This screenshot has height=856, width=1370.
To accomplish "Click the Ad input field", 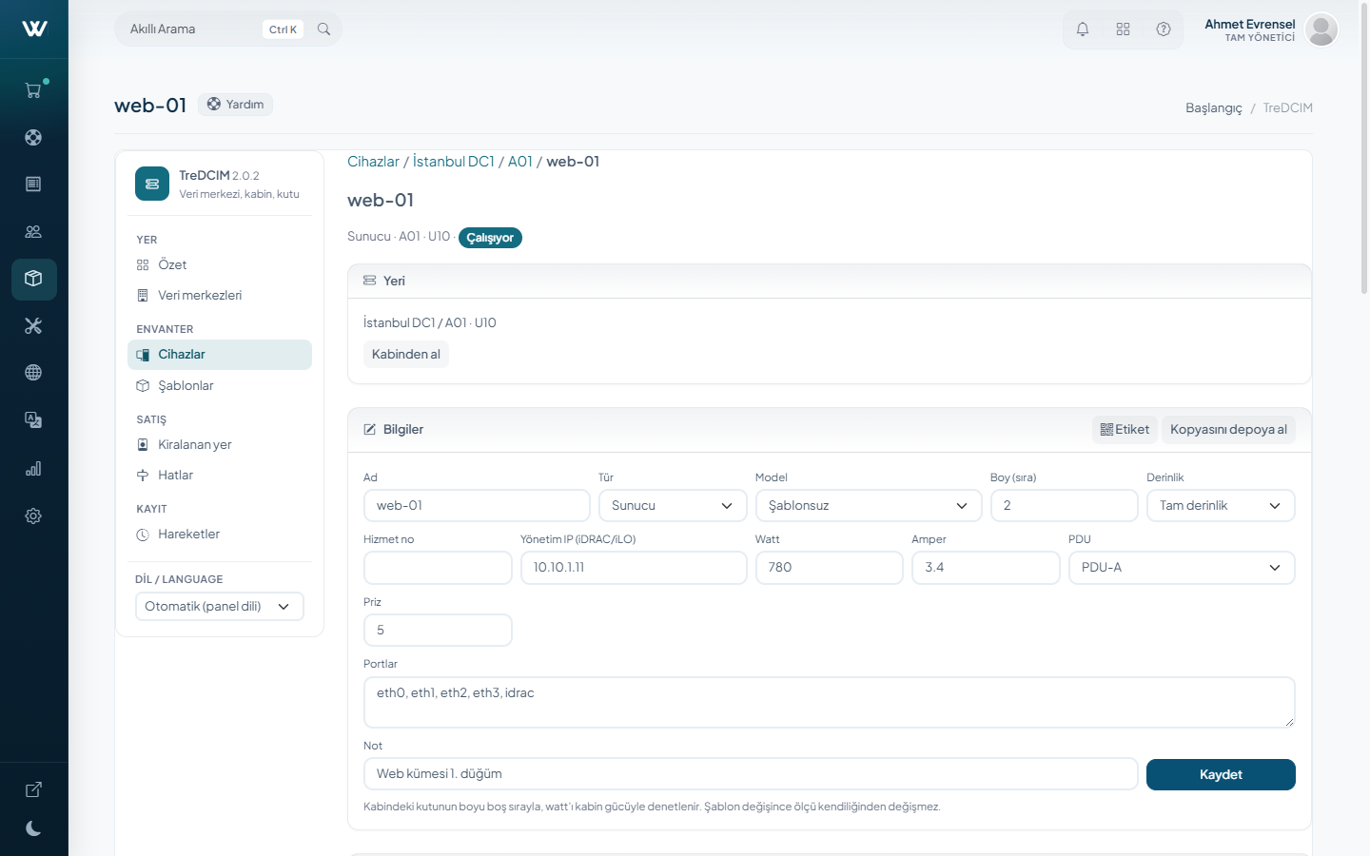I will point(477,506).
